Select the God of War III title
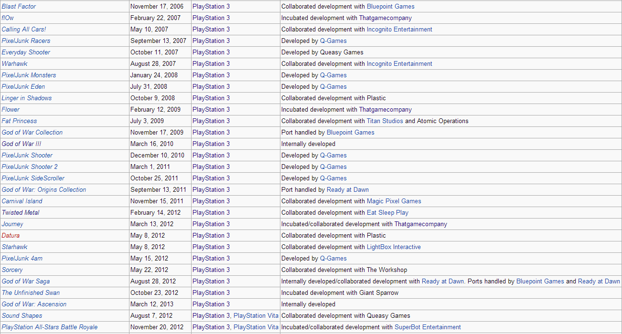Screen dimensions: 622x334 point(21,144)
